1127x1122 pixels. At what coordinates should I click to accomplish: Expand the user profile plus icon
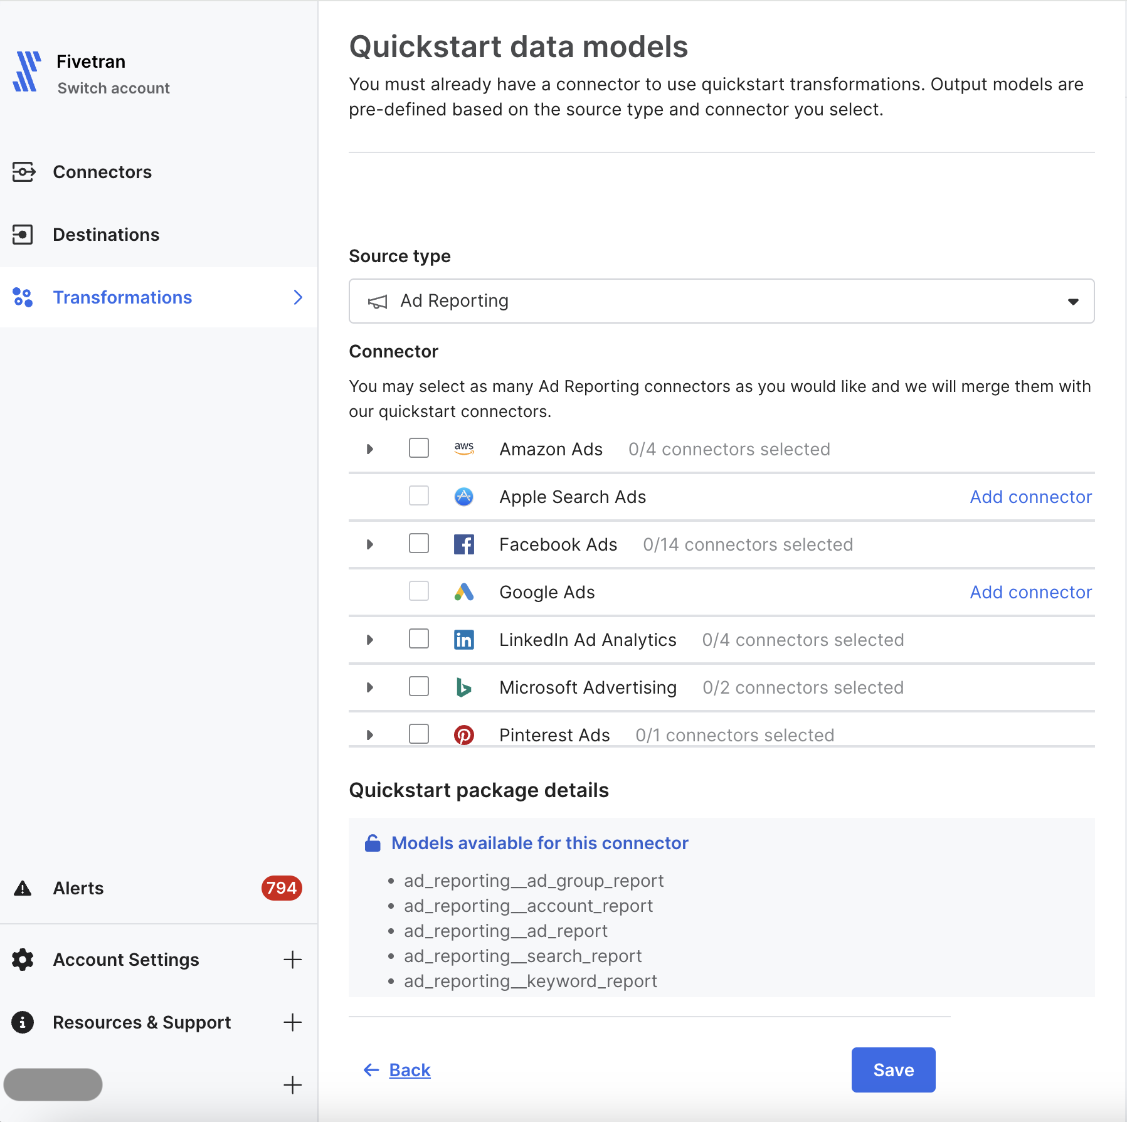(x=292, y=1085)
